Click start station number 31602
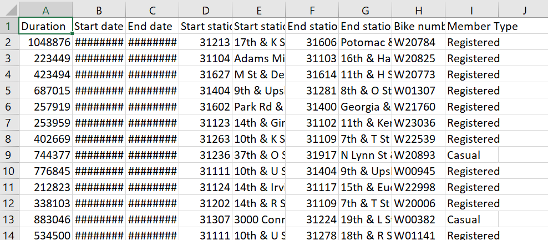Screen dimensions: 548x240 click(206, 107)
